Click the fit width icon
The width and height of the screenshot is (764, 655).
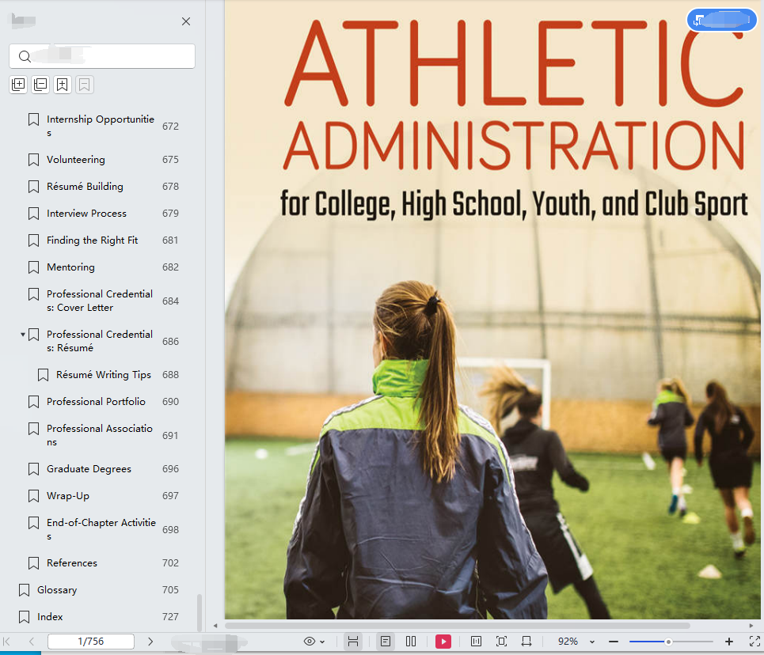pos(526,642)
